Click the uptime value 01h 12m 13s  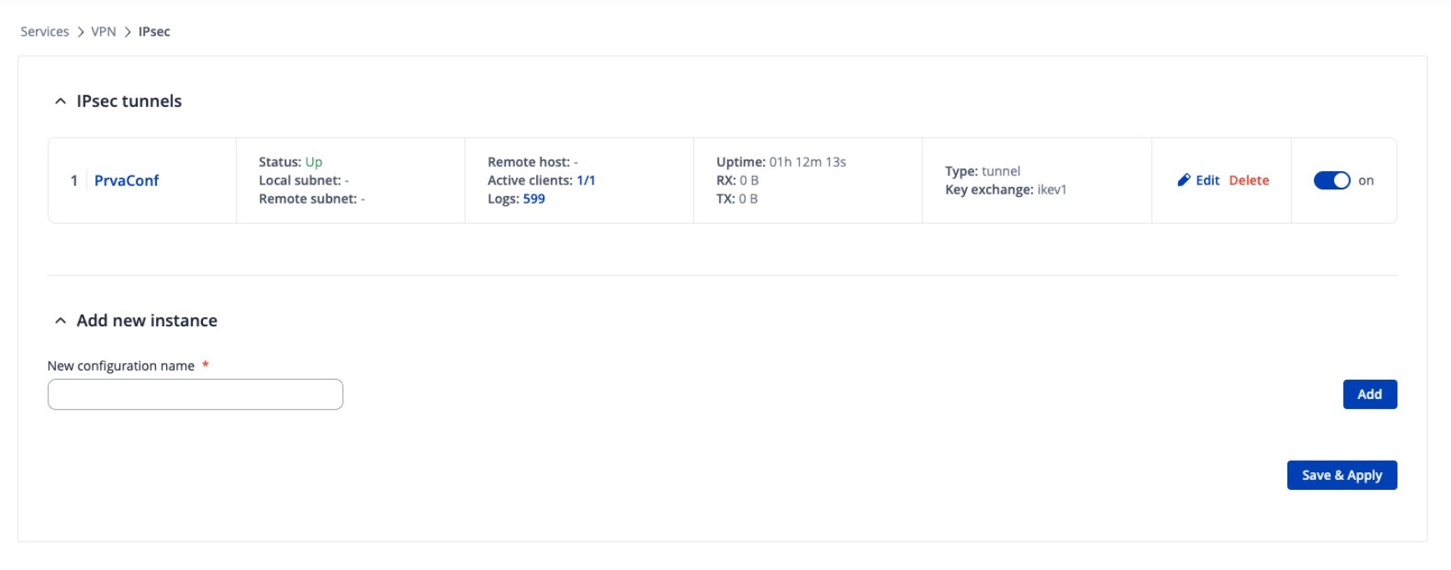coord(807,162)
